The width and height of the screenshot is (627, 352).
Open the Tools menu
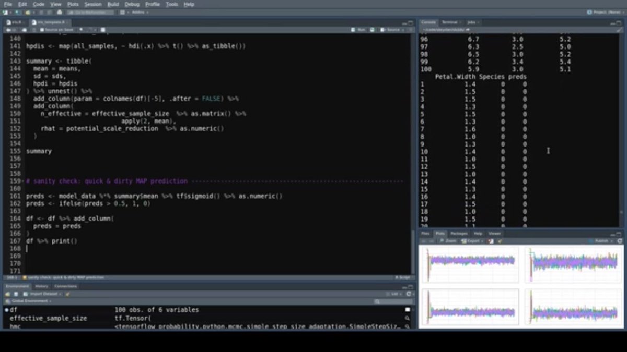point(172,4)
